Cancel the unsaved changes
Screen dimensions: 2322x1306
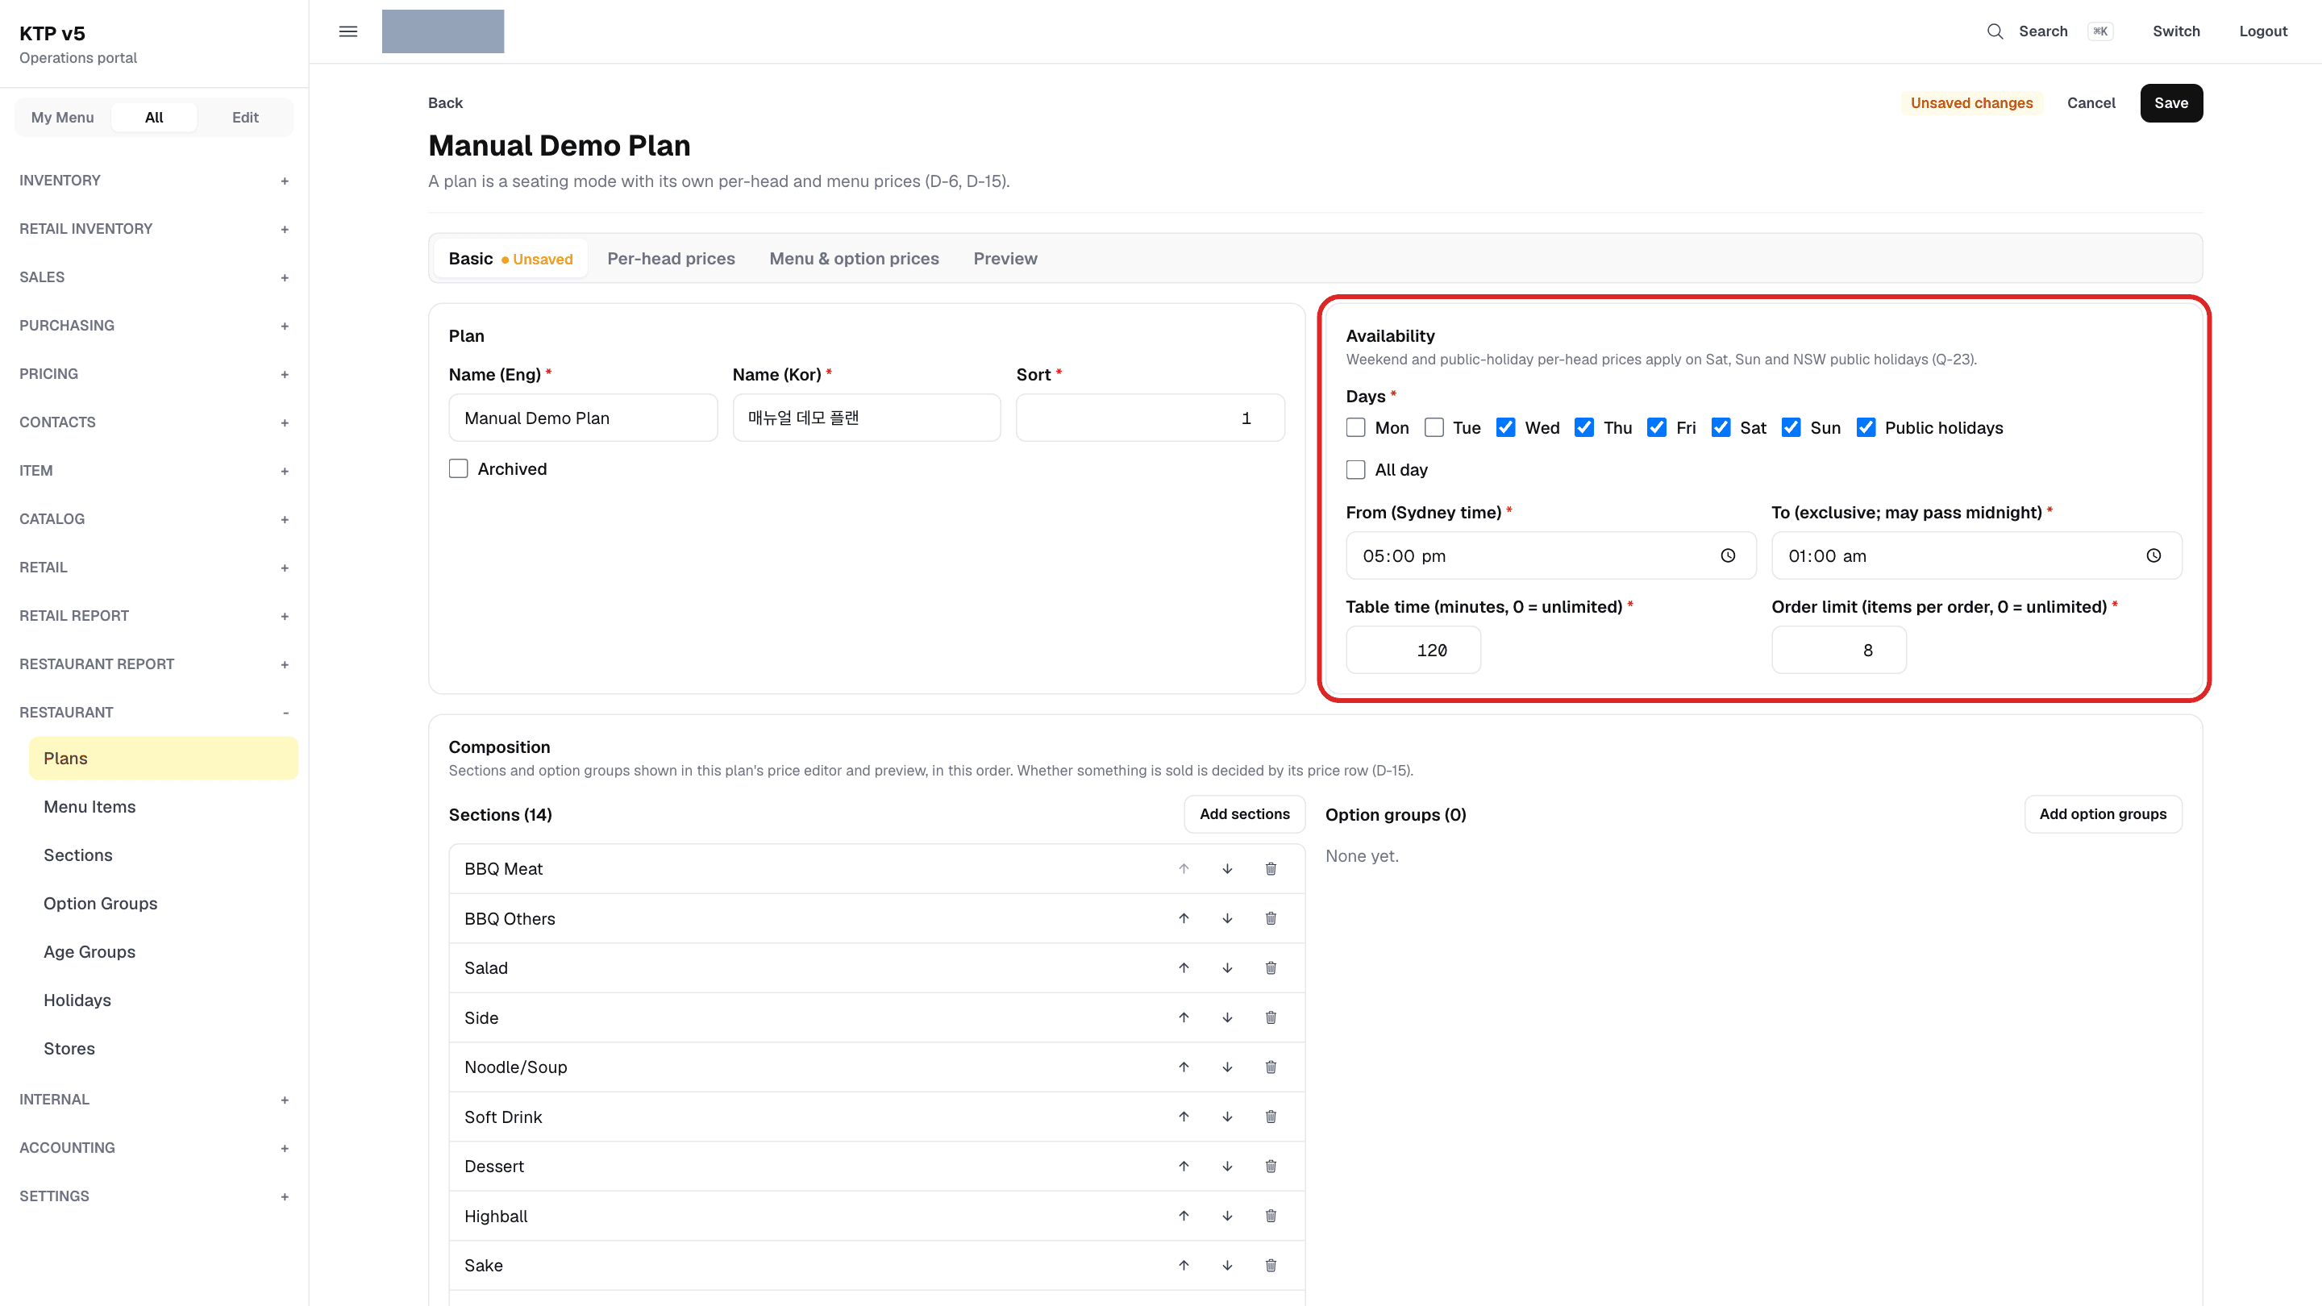(x=2091, y=102)
